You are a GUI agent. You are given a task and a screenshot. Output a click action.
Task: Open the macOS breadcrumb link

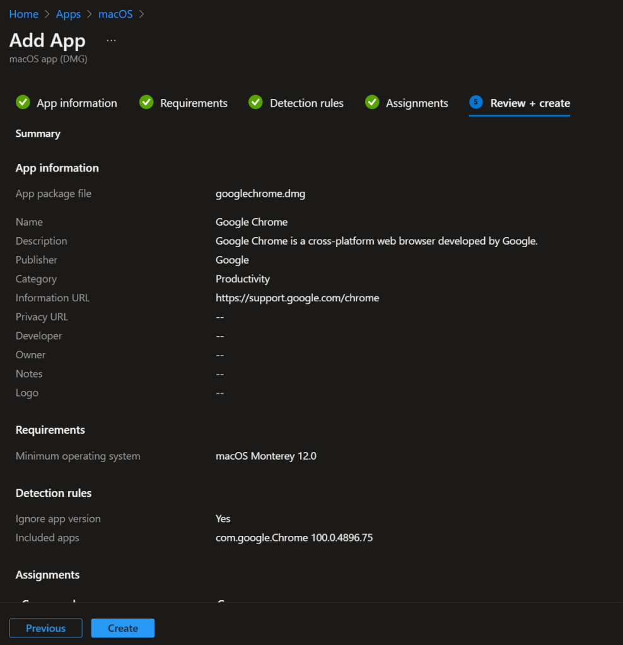point(115,15)
